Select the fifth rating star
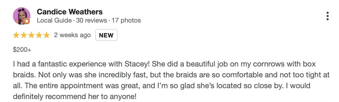Screen dimensions: 339x102 (x=47, y=35)
